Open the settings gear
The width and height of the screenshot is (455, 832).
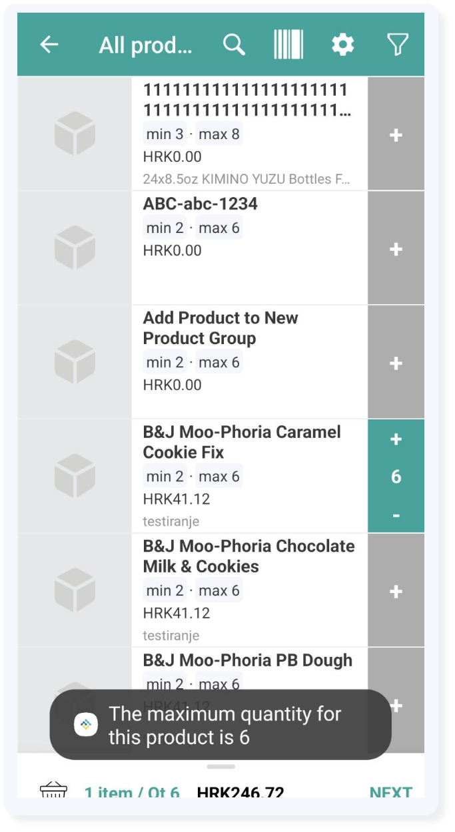tap(342, 44)
